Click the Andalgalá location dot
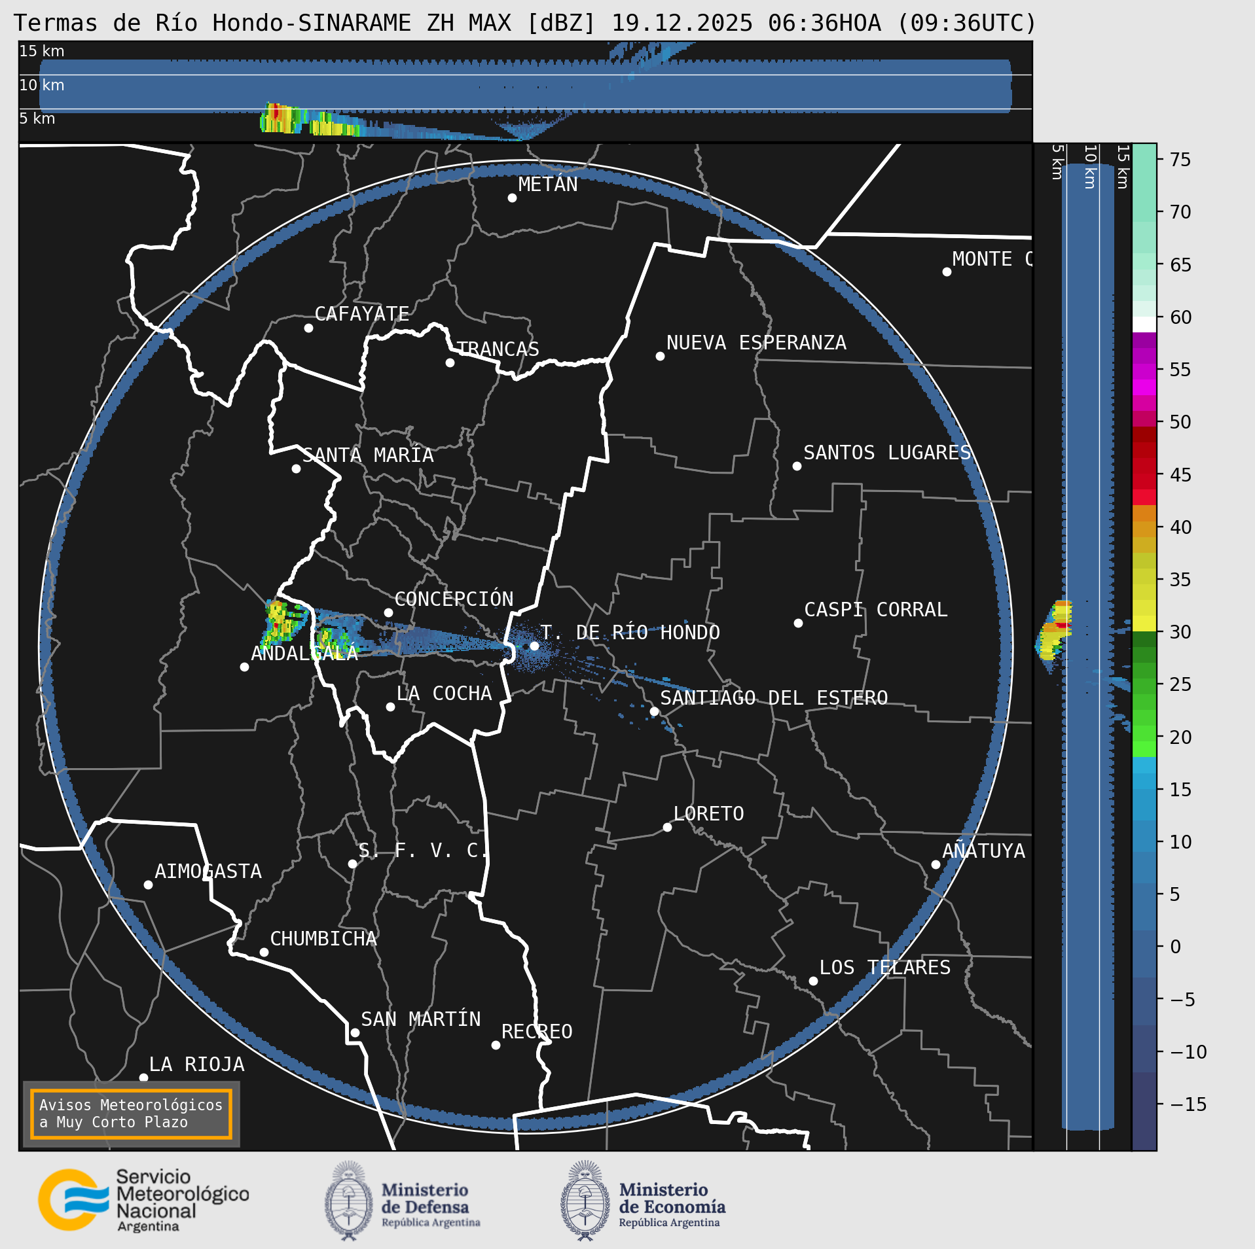 (244, 667)
